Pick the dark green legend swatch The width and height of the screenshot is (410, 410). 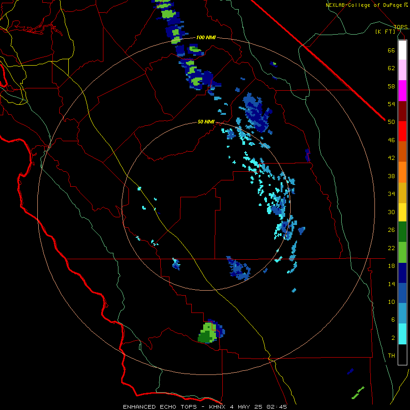pyautogui.click(x=402, y=232)
